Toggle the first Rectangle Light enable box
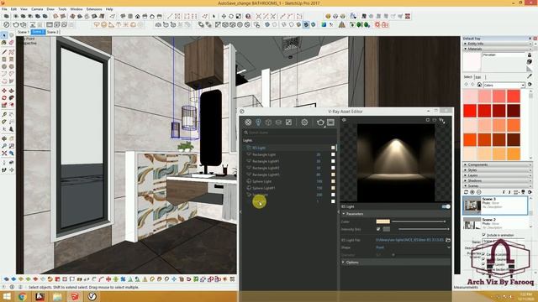The image size is (538, 302). pyautogui.click(x=333, y=154)
